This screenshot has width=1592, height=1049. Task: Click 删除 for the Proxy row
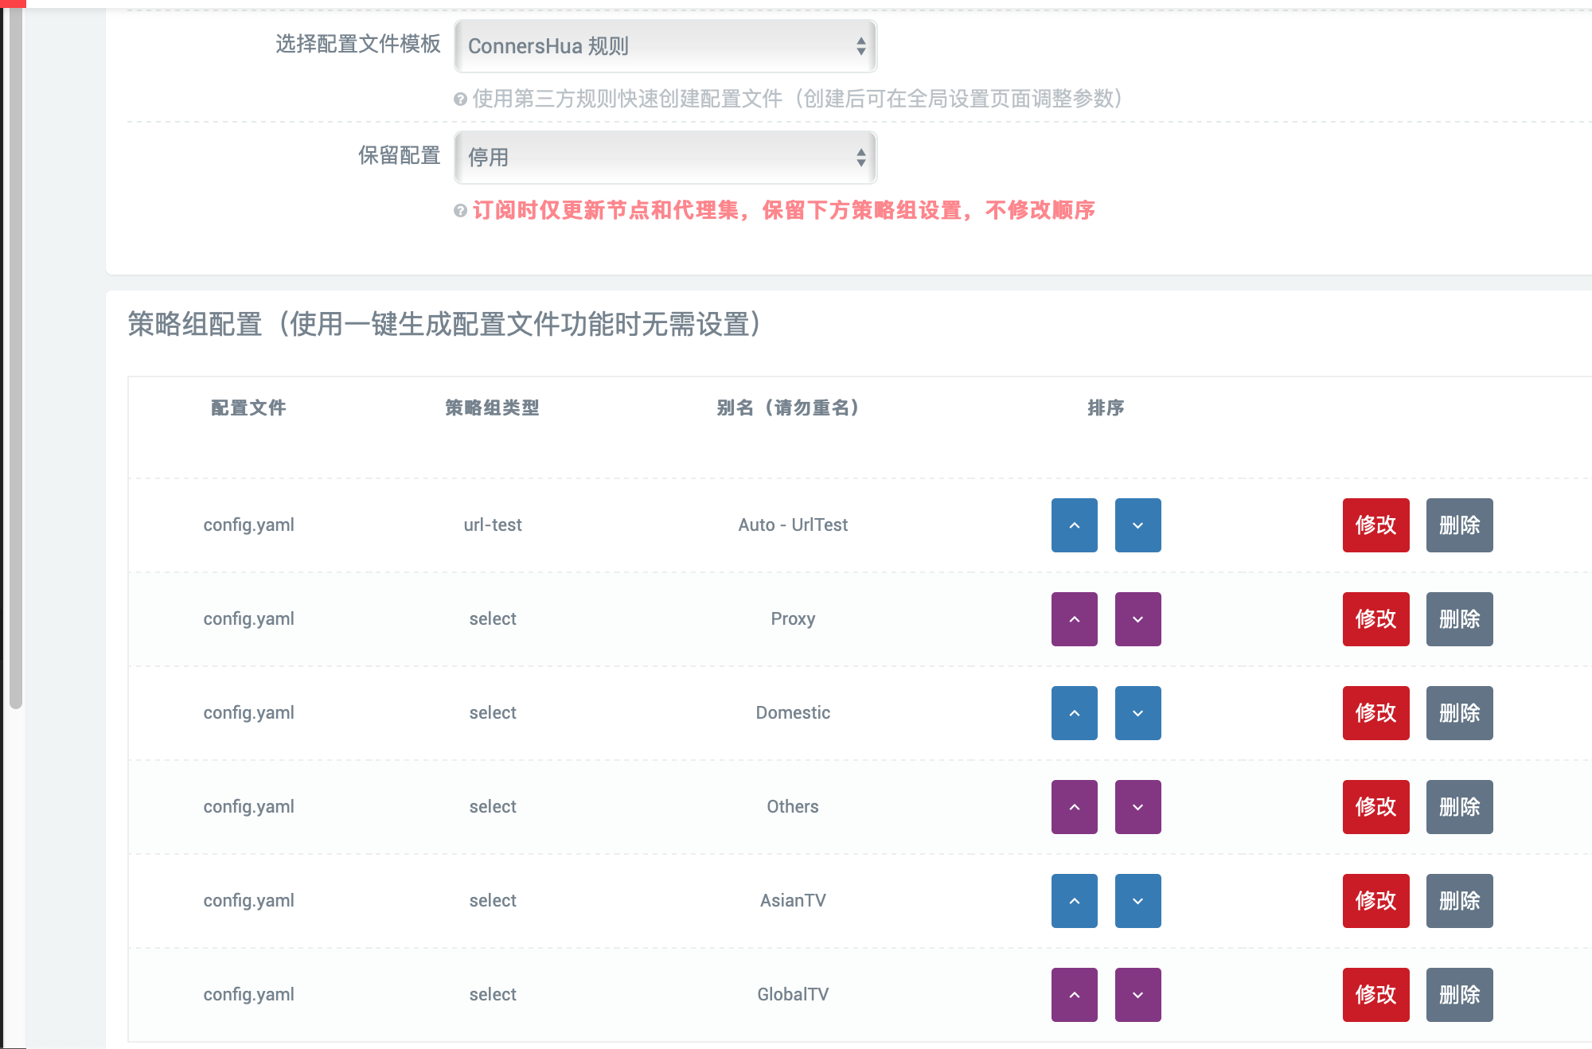pos(1459,618)
